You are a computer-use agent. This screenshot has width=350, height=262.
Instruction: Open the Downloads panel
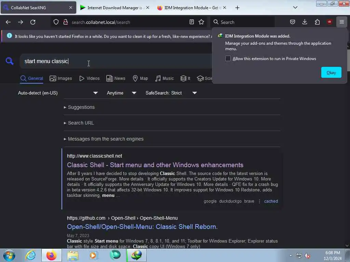(305, 22)
